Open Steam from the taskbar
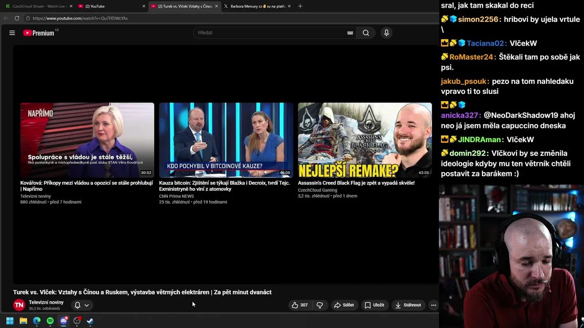 (x=90, y=321)
